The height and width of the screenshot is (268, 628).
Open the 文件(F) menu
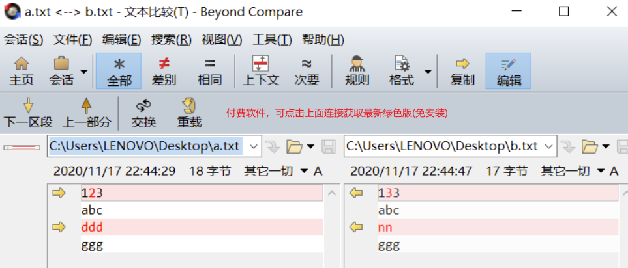tap(72, 40)
